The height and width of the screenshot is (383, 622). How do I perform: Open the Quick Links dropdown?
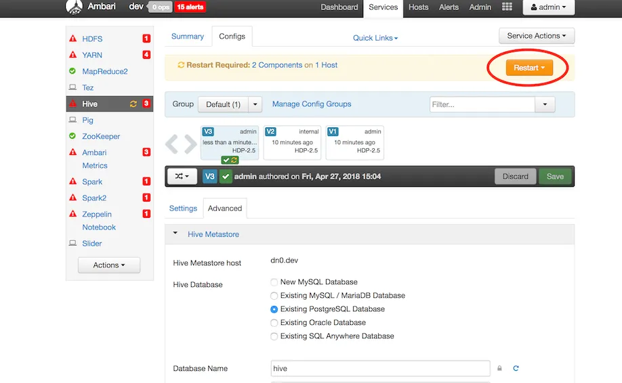pos(375,38)
